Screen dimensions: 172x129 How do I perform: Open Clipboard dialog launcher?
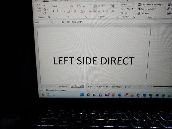coord(49,17)
